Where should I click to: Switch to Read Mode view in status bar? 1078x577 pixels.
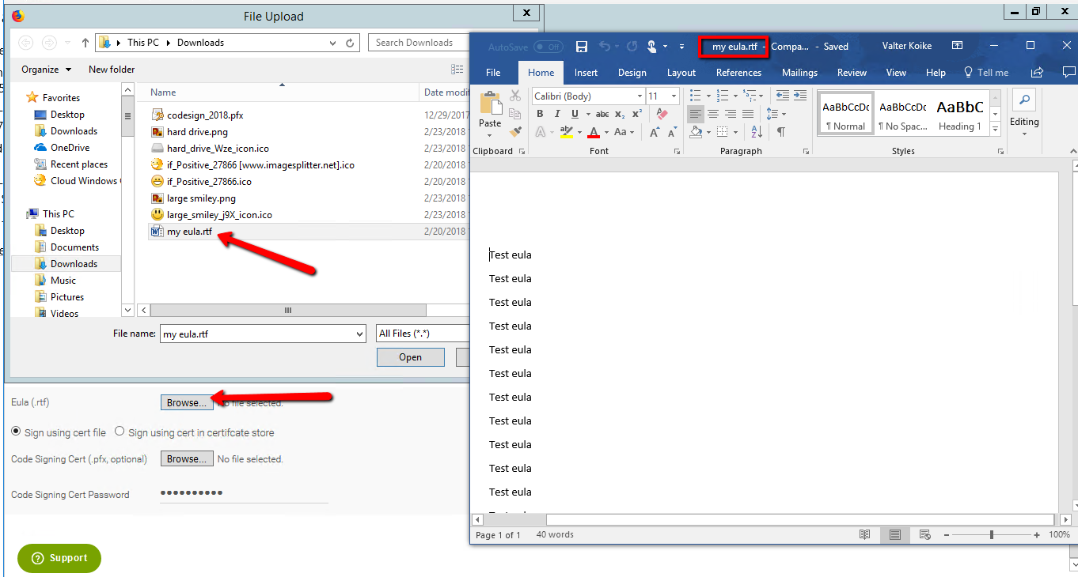[865, 535]
